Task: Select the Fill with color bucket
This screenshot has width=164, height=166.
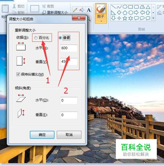Action: [82, 10]
